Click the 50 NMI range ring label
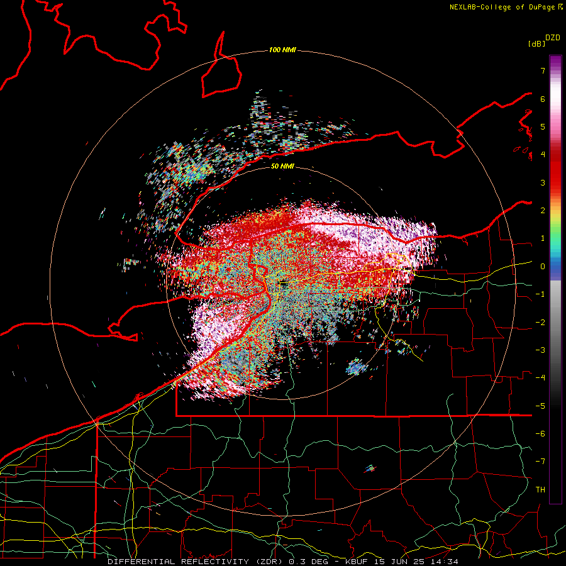The width and height of the screenshot is (566, 566). point(282,166)
